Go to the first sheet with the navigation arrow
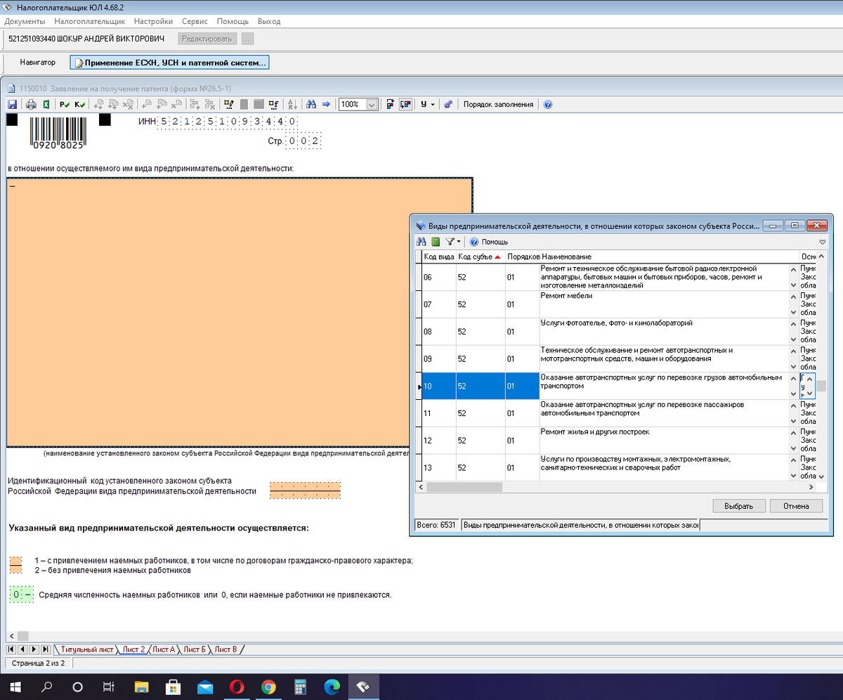Image resolution: width=843 pixels, height=700 pixels. 12,649
